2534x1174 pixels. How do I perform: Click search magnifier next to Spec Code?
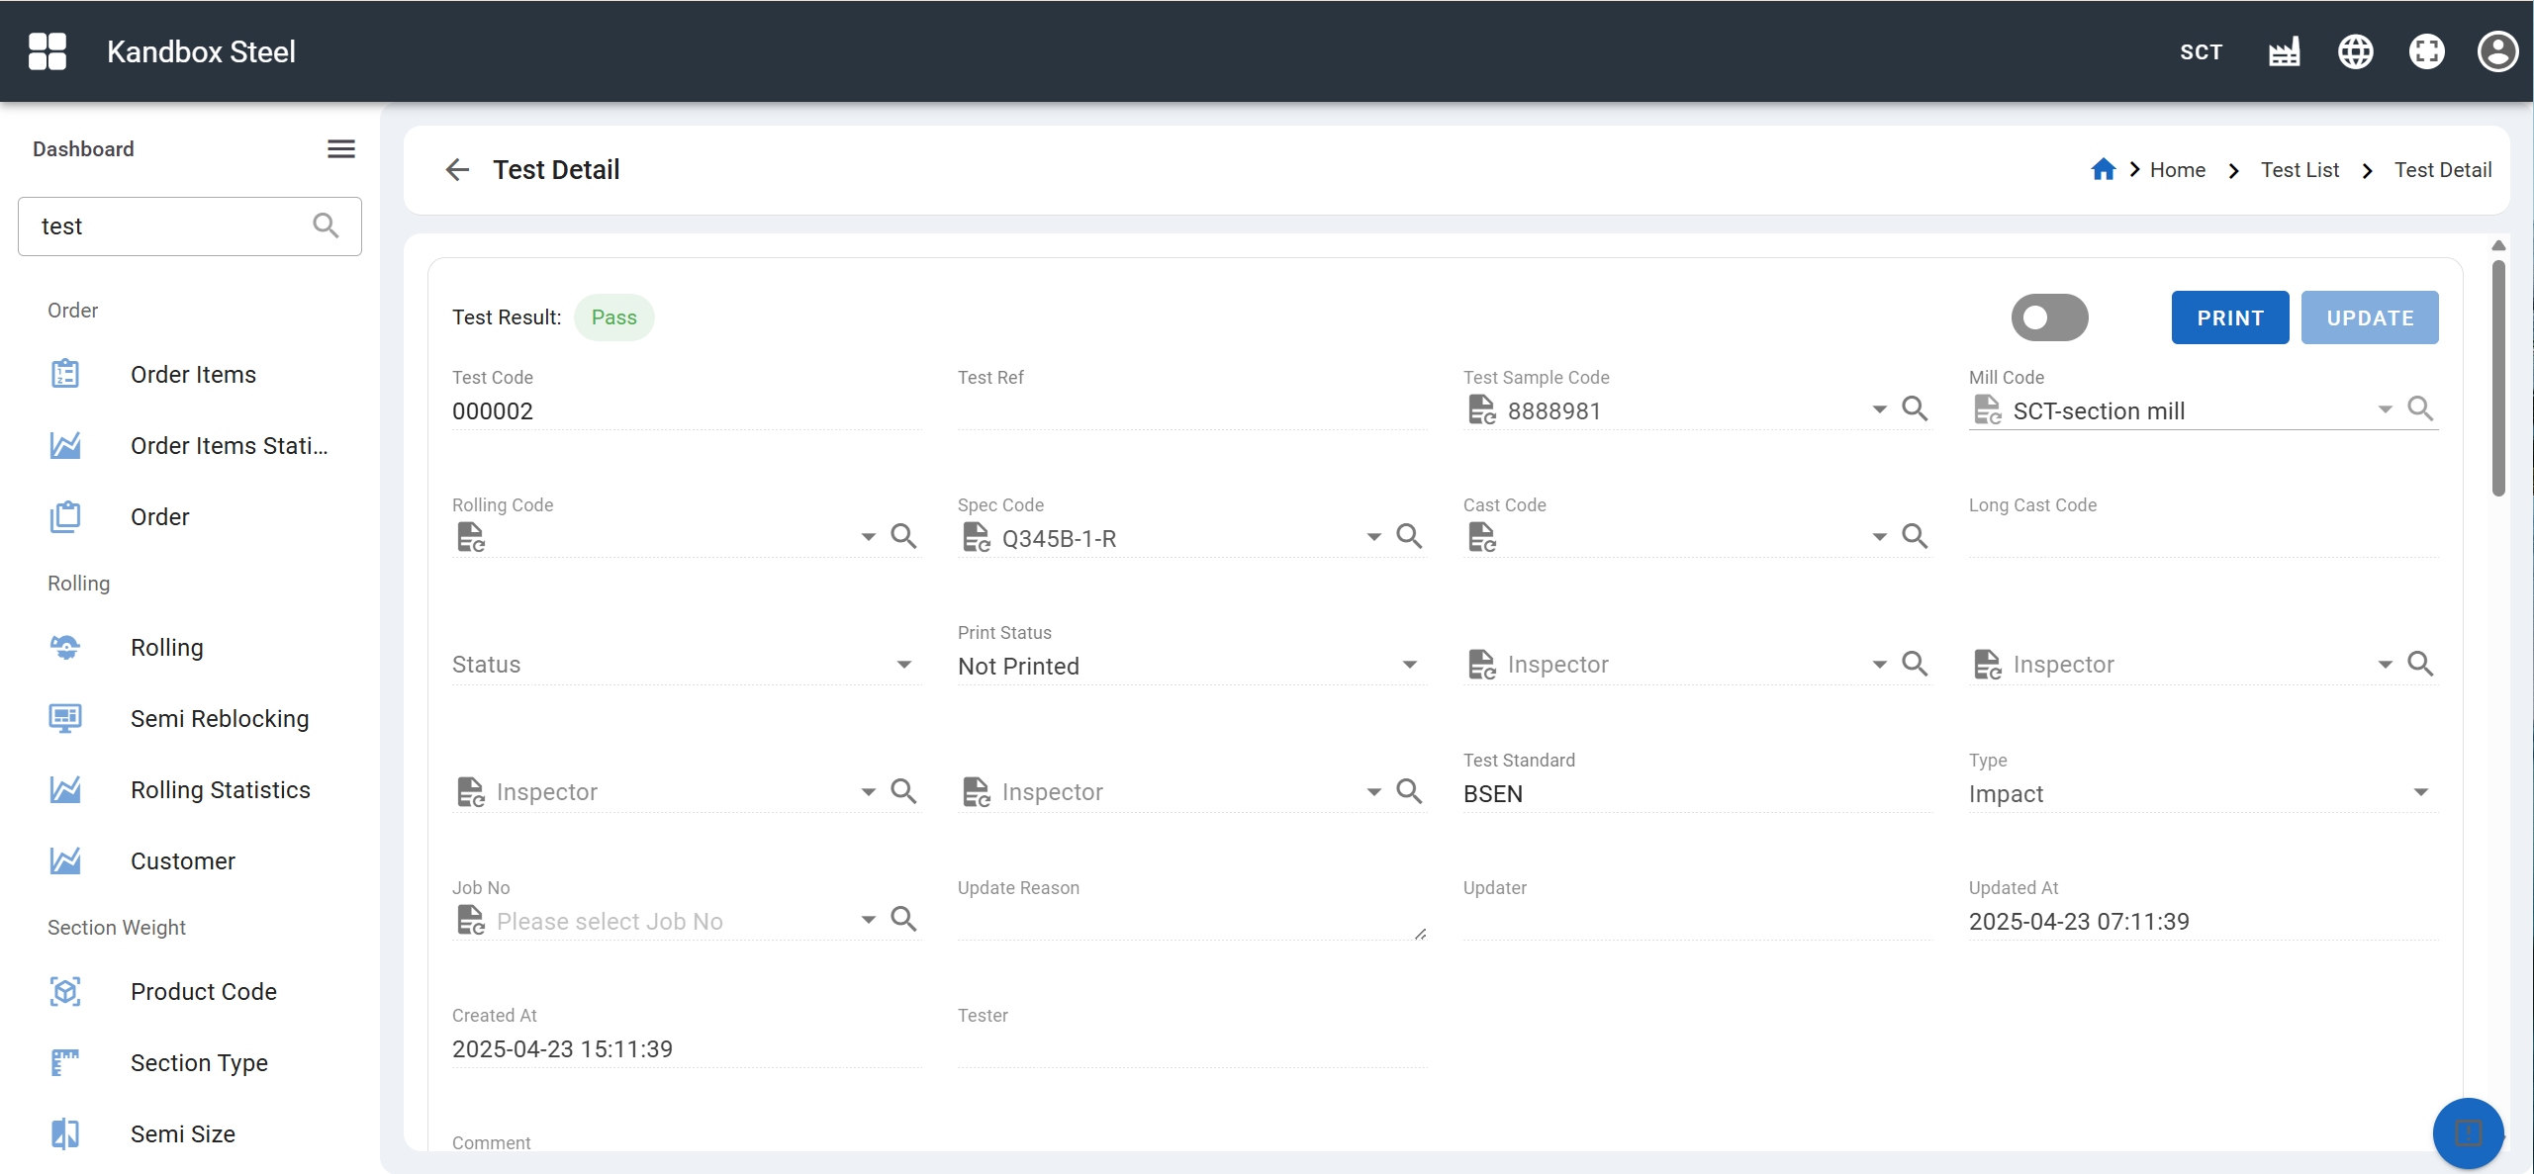tap(1409, 536)
